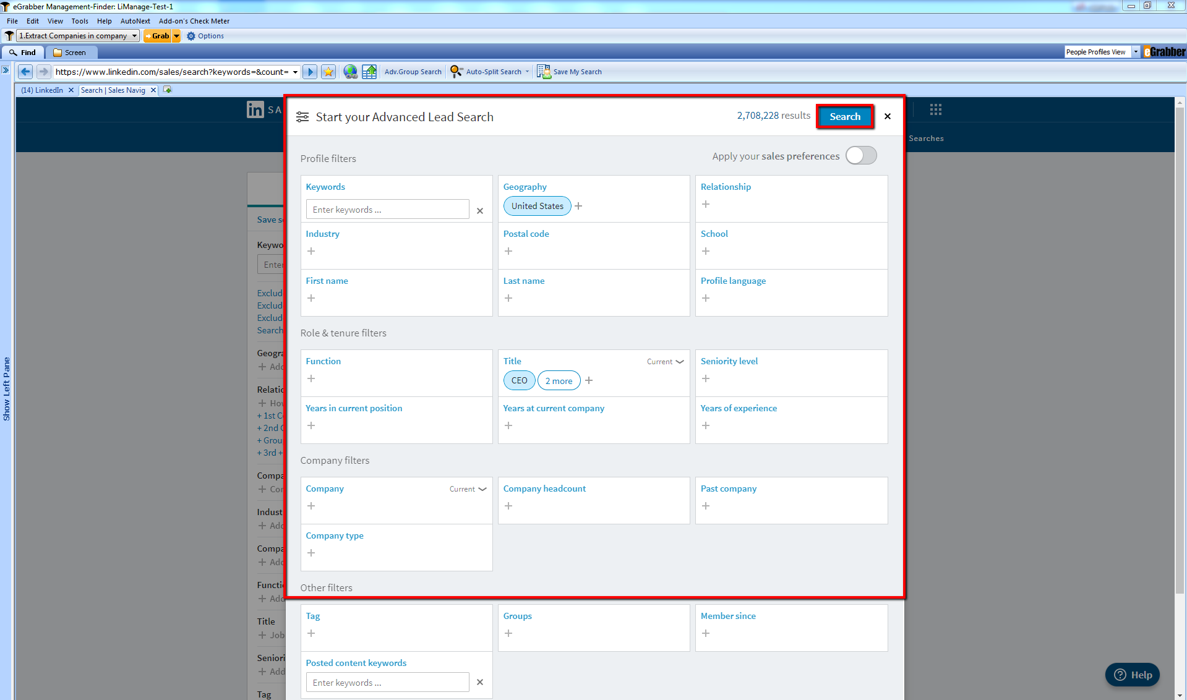
Task: Add a Seniority level filter plus
Action: click(706, 378)
